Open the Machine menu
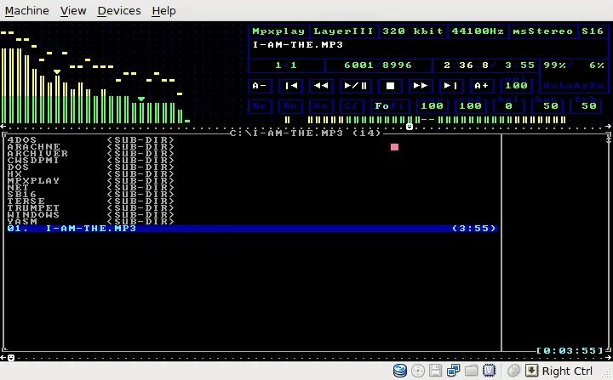Image resolution: width=613 pixels, height=380 pixels. [26, 10]
